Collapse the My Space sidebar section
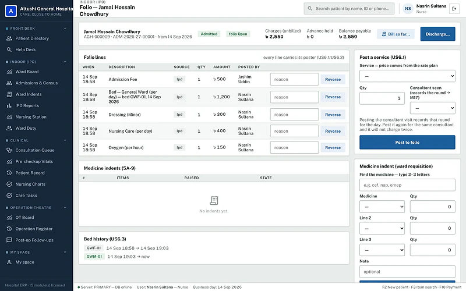Viewport: 466px width, 291px height. pyautogui.click(x=65, y=252)
